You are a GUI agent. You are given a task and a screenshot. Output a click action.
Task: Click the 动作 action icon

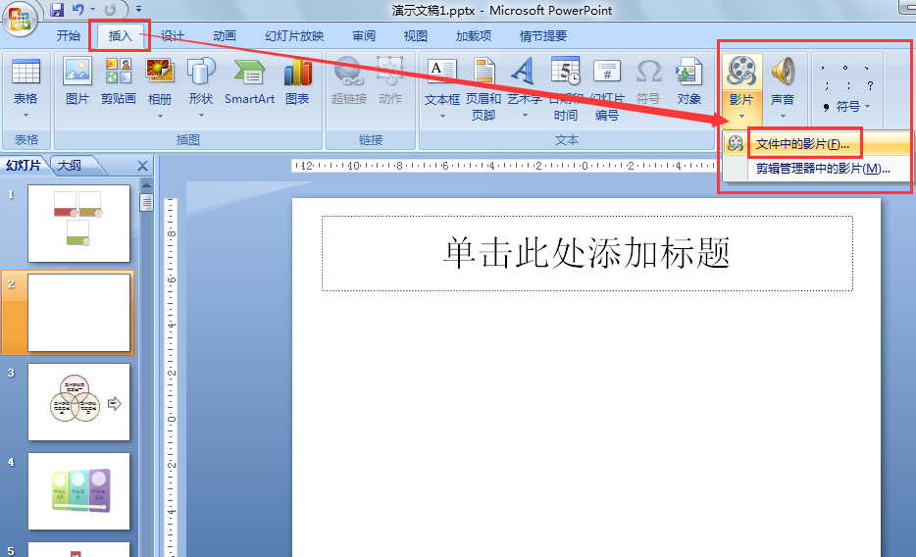tap(390, 81)
